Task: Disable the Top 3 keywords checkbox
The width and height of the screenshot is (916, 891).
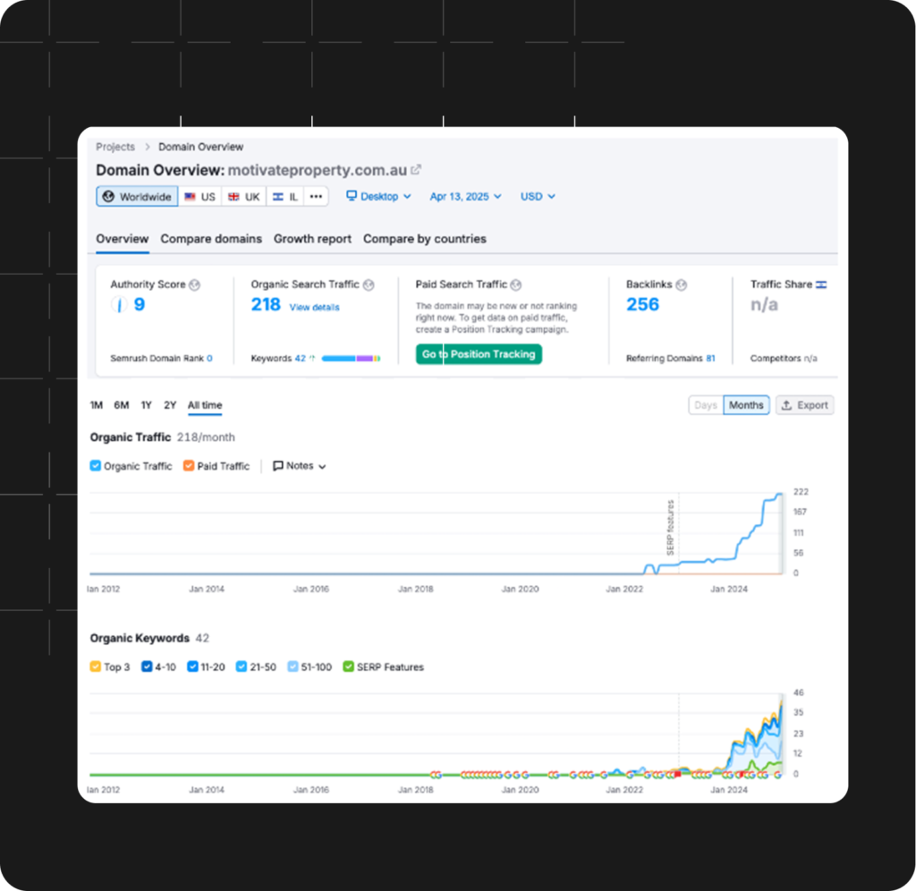Action: click(96, 667)
